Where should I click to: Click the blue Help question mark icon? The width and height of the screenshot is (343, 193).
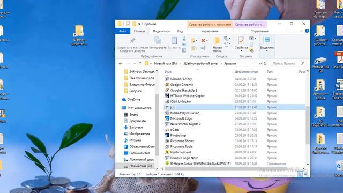307,31
